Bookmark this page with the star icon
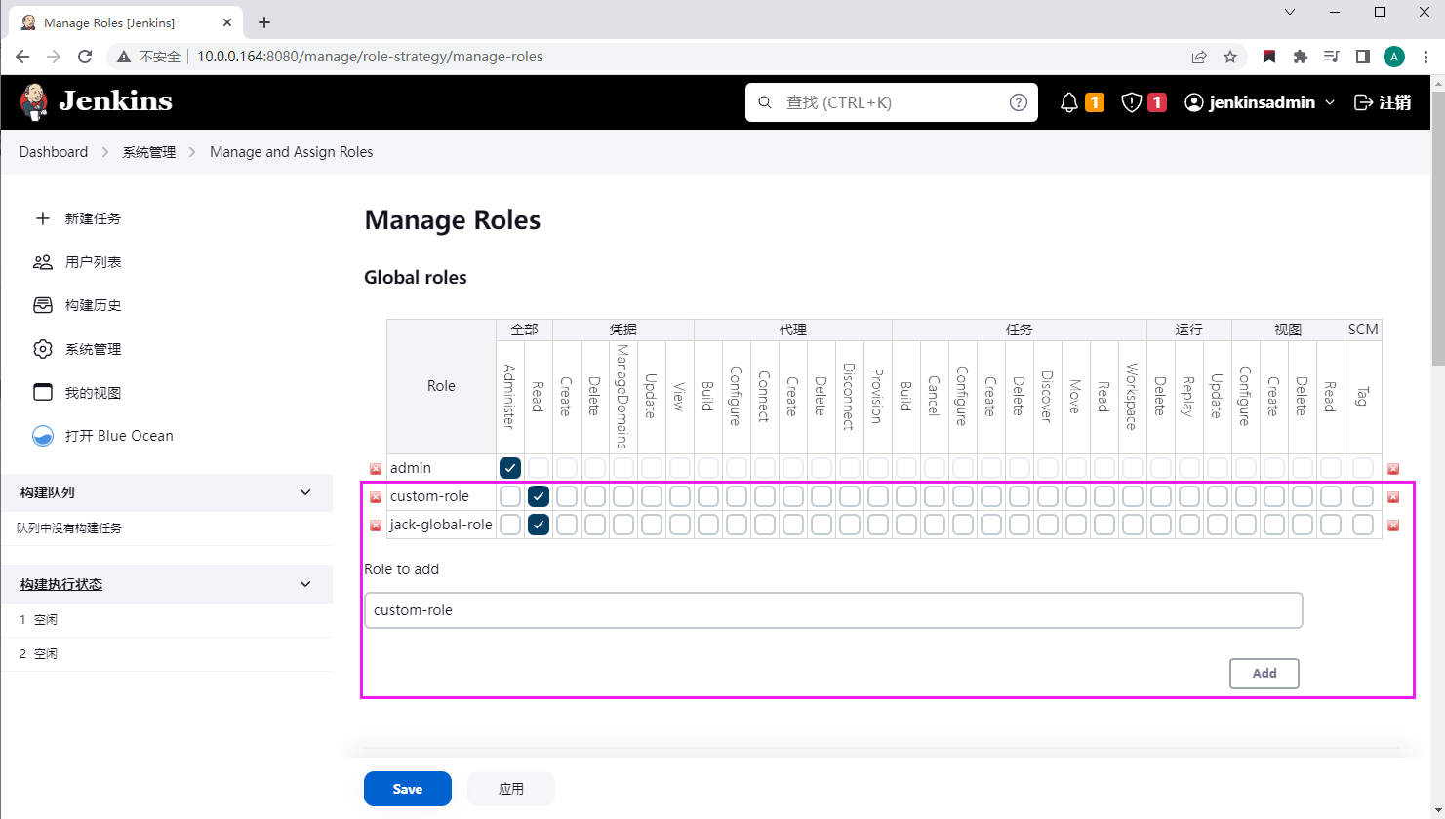1445x819 pixels. tap(1230, 57)
